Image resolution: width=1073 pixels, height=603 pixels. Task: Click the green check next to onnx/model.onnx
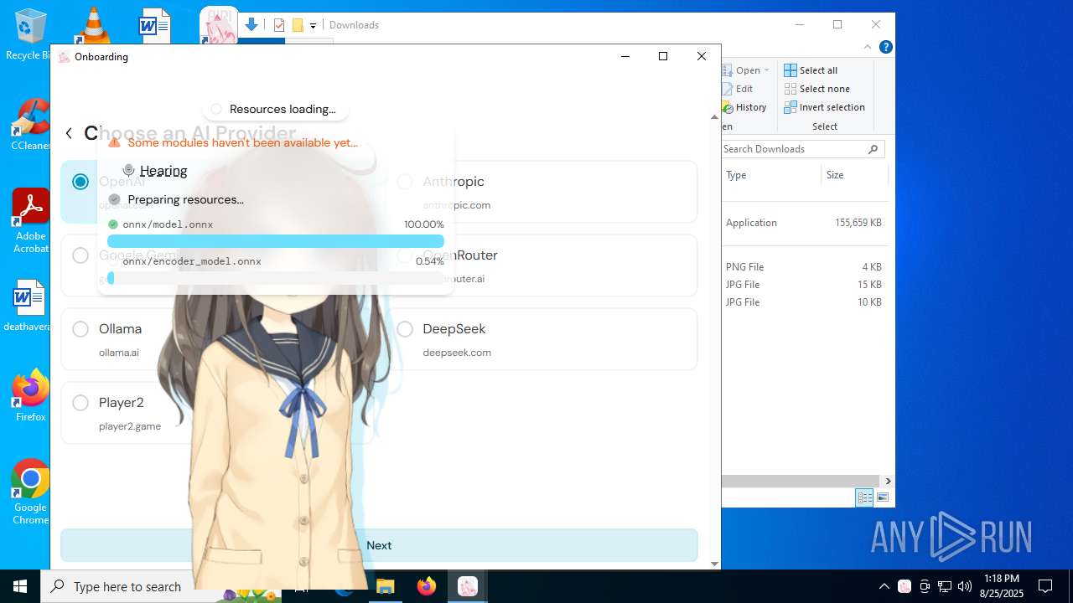(x=113, y=224)
